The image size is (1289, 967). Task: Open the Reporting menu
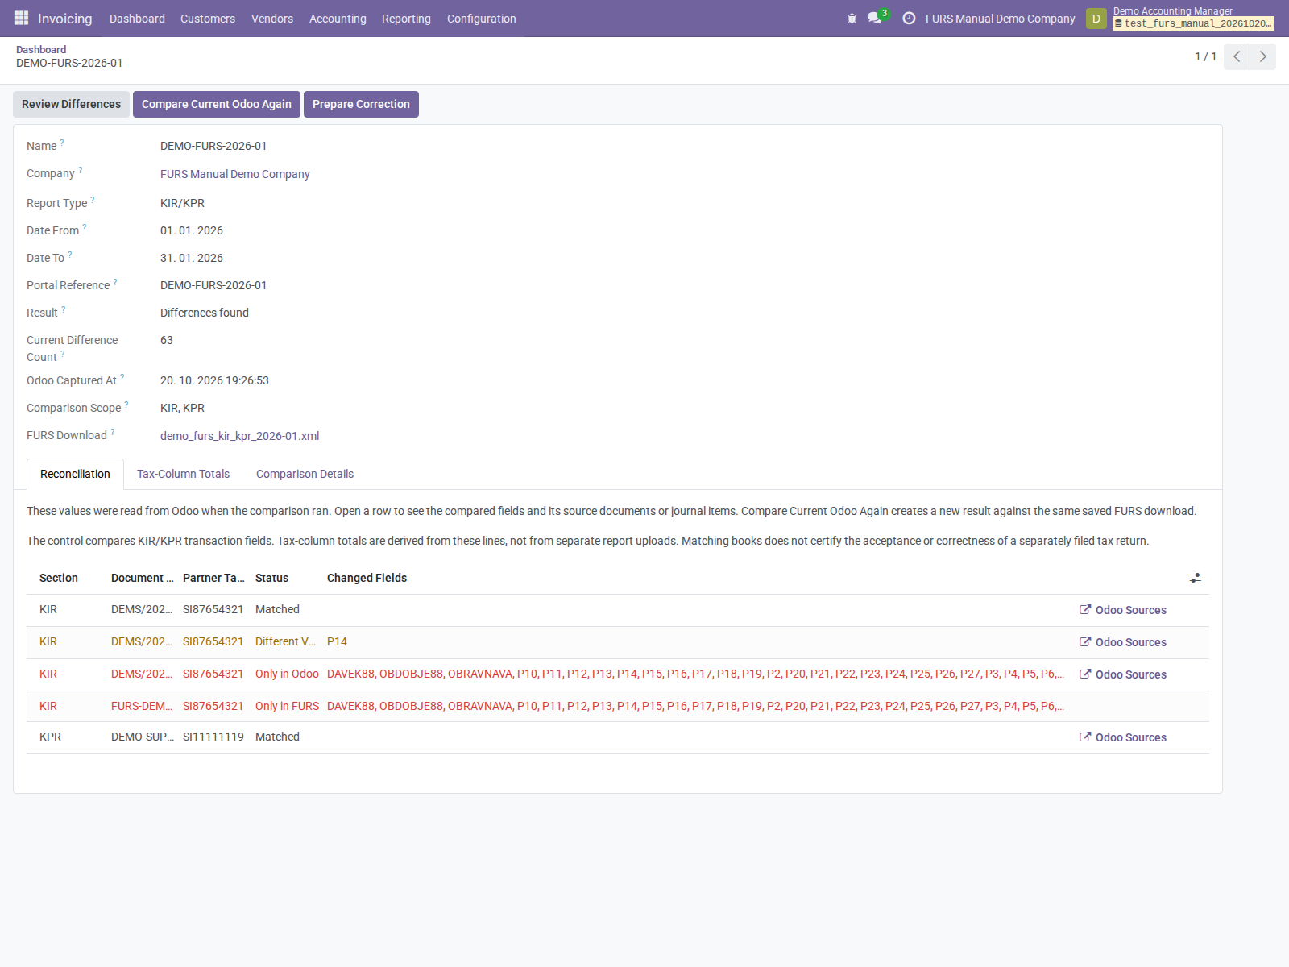(x=406, y=19)
